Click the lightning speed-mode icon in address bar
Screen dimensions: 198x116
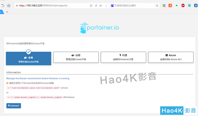(x=96, y=6)
